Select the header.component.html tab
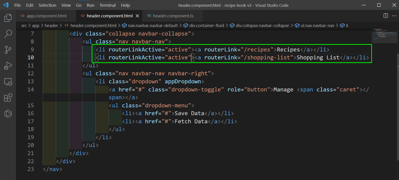 tap(109, 16)
